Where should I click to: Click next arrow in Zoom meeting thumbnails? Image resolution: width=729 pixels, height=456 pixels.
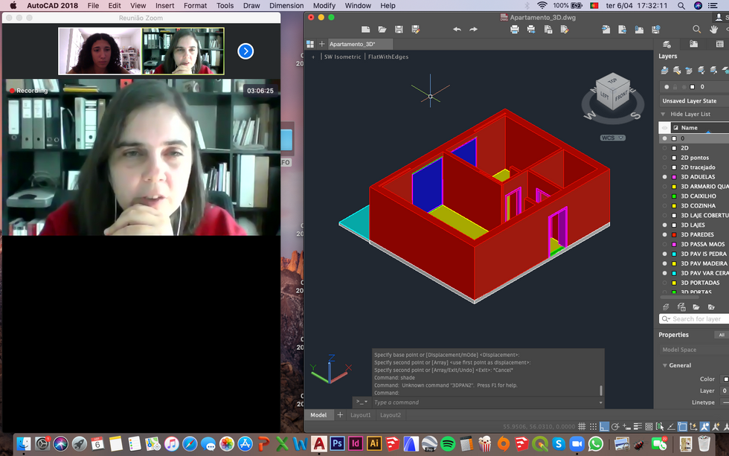(245, 51)
